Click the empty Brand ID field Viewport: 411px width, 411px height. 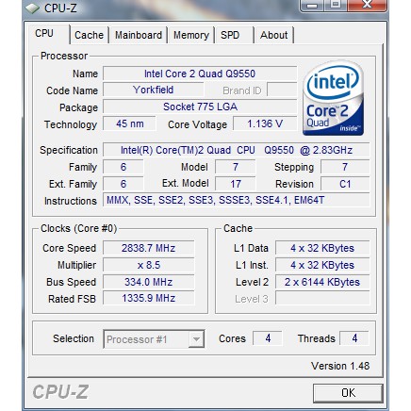[282, 90]
